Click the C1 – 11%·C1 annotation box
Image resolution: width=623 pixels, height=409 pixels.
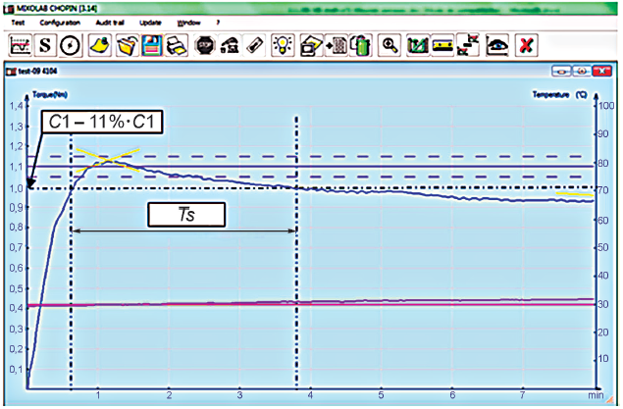[x=101, y=124]
